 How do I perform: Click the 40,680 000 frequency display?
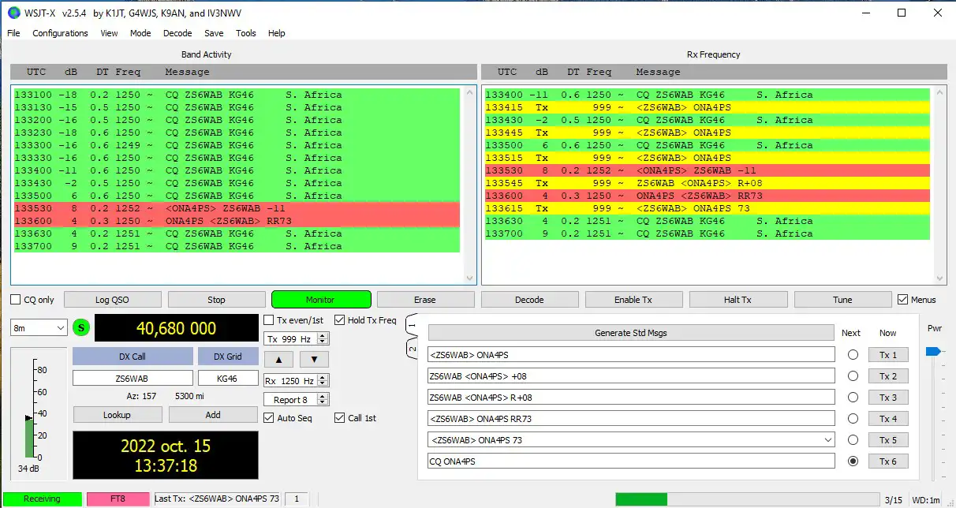[177, 329]
